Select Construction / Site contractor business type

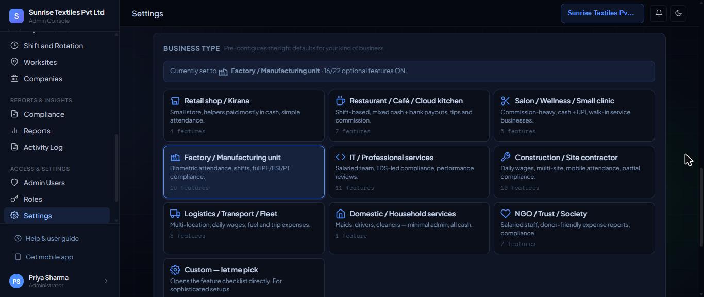pos(574,172)
